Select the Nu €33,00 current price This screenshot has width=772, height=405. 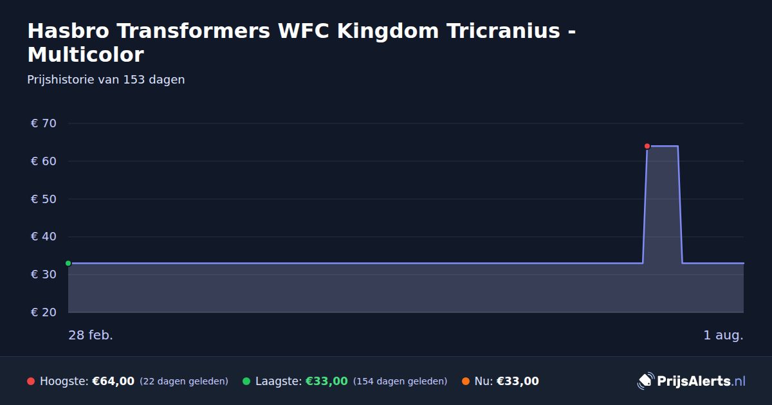click(518, 381)
